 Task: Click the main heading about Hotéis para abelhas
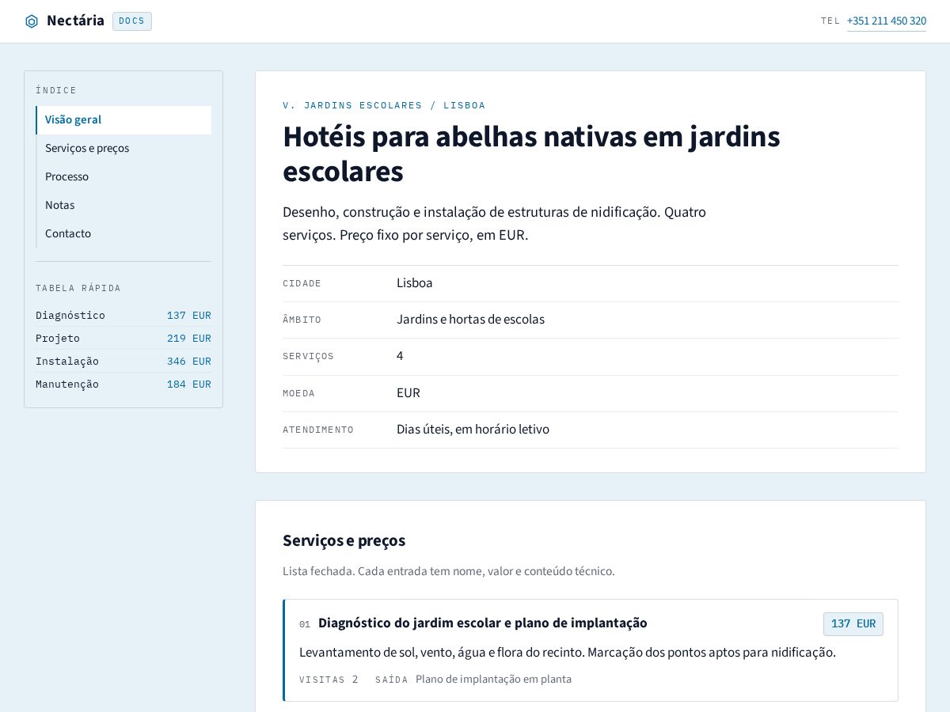531,154
